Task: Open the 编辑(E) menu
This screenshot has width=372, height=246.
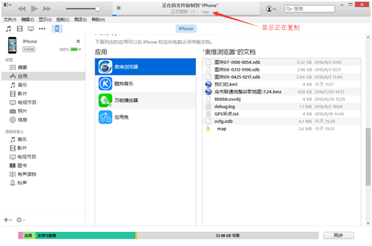Action: [x=27, y=20]
